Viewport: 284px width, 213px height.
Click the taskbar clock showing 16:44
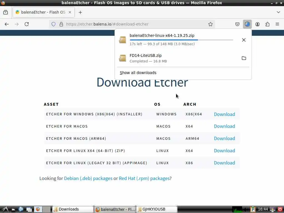click(x=263, y=209)
